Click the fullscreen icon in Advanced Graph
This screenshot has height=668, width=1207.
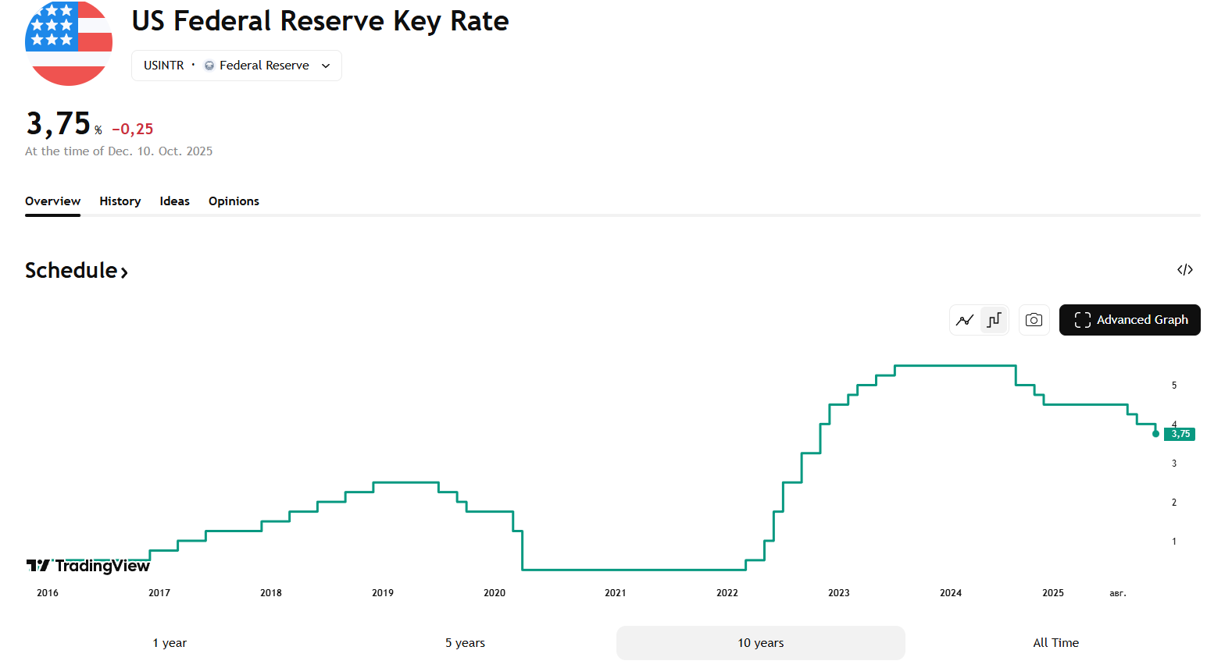click(x=1082, y=320)
